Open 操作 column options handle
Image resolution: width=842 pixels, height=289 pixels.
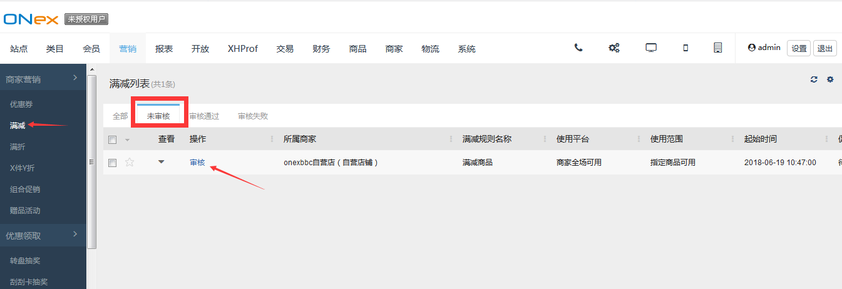point(272,139)
